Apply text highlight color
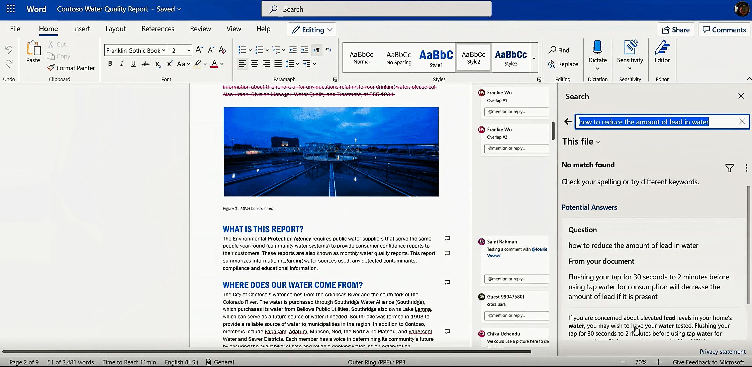Viewport: 752px width, 367px height. tap(197, 64)
